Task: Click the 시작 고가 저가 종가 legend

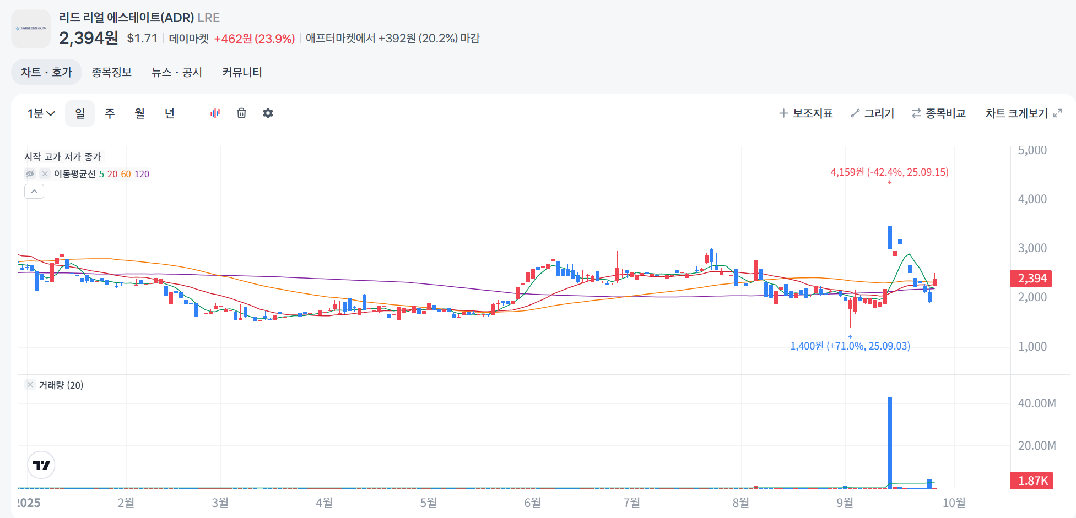Action: (x=63, y=157)
